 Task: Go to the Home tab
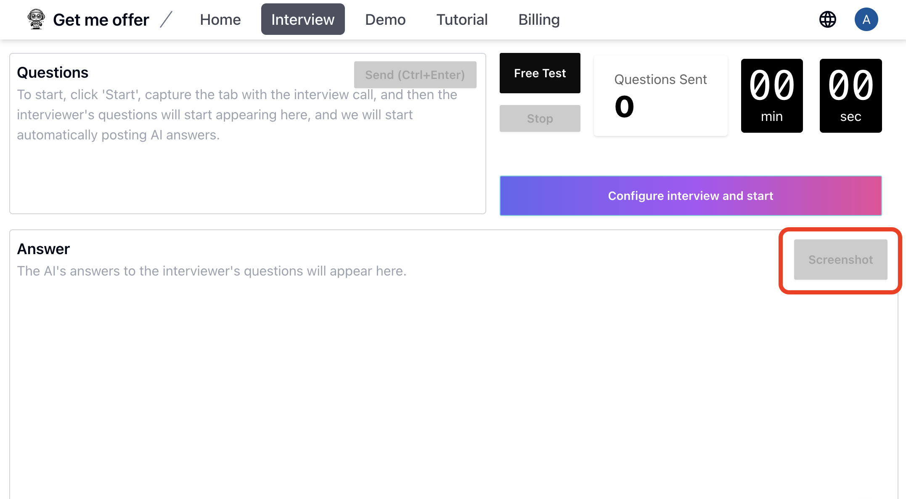pos(220,19)
